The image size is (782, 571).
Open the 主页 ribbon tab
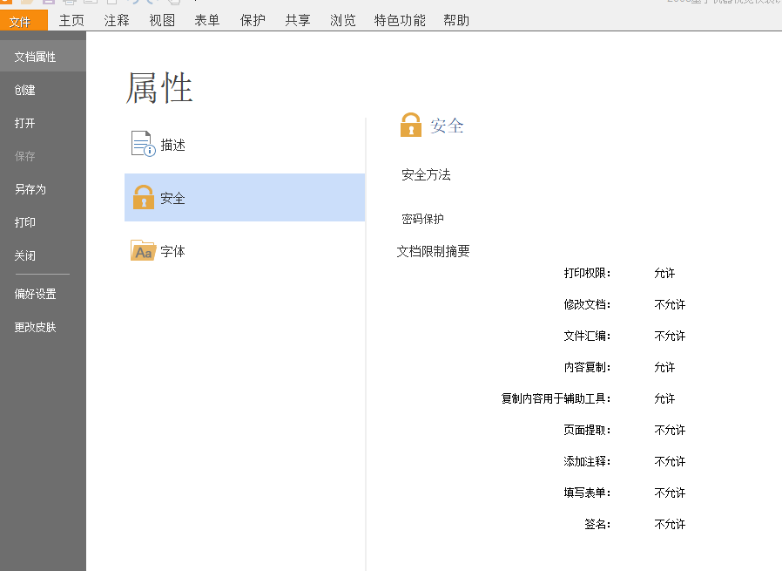[71, 20]
